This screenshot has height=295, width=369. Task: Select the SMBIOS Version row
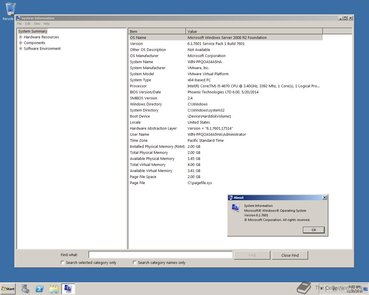(x=226, y=98)
